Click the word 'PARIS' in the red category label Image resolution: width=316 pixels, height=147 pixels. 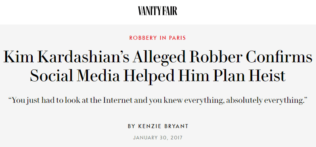pos(178,38)
